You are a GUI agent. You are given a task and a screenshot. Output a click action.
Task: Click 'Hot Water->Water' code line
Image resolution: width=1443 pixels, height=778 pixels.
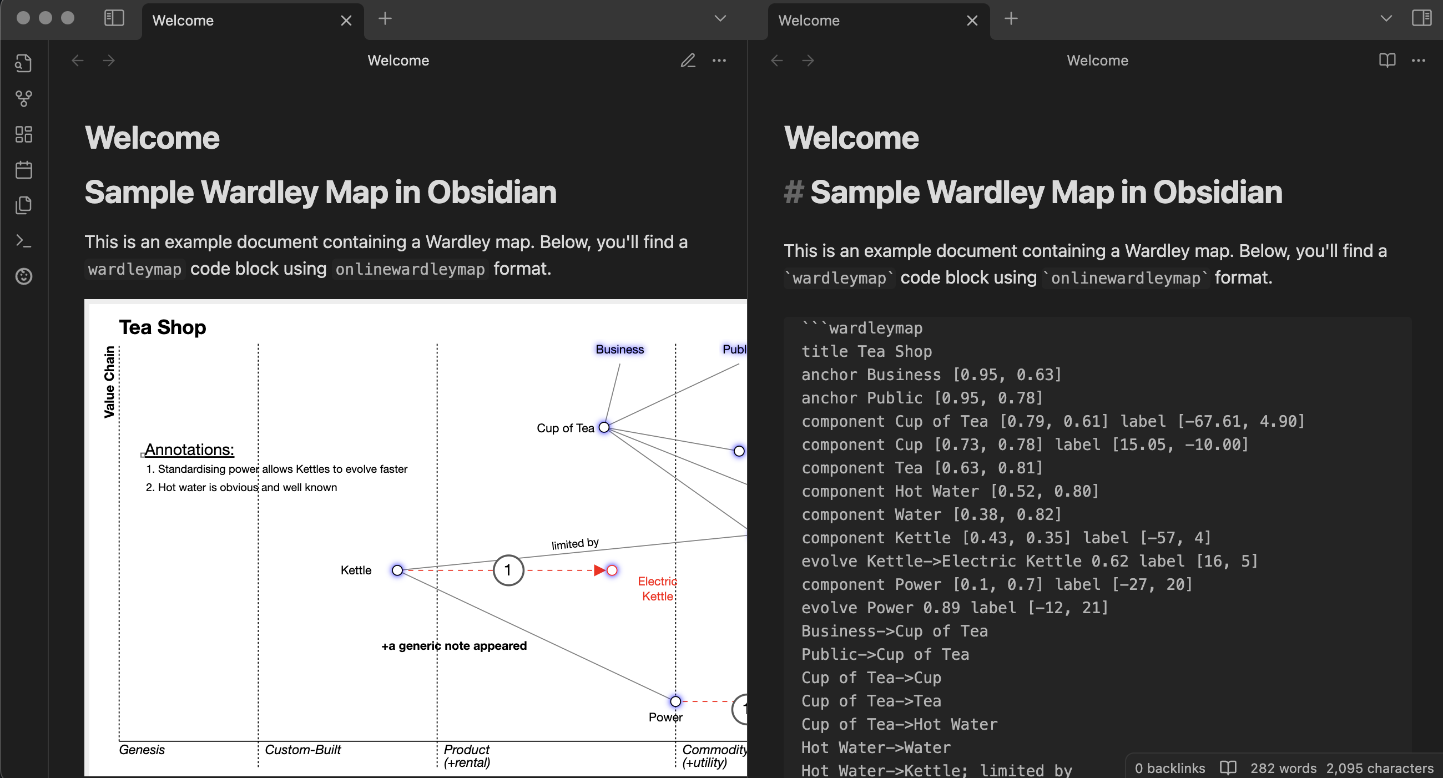876,747
